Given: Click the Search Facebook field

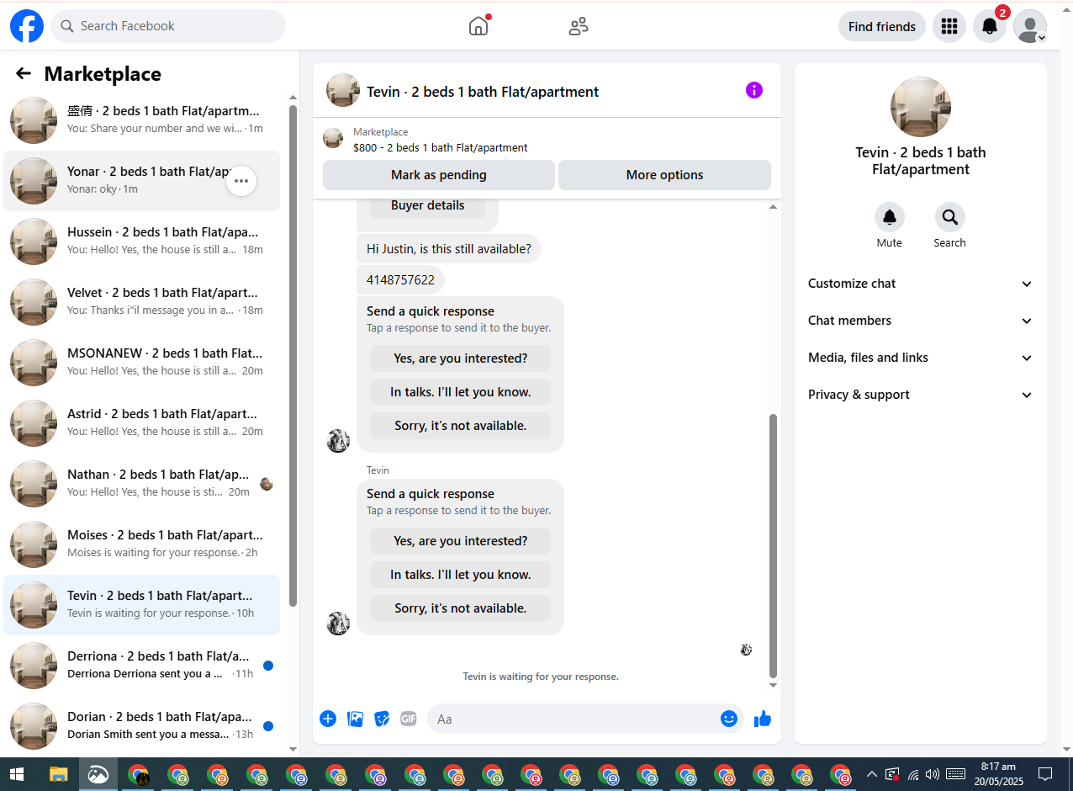Looking at the screenshot, I should [x=168, y=26].
